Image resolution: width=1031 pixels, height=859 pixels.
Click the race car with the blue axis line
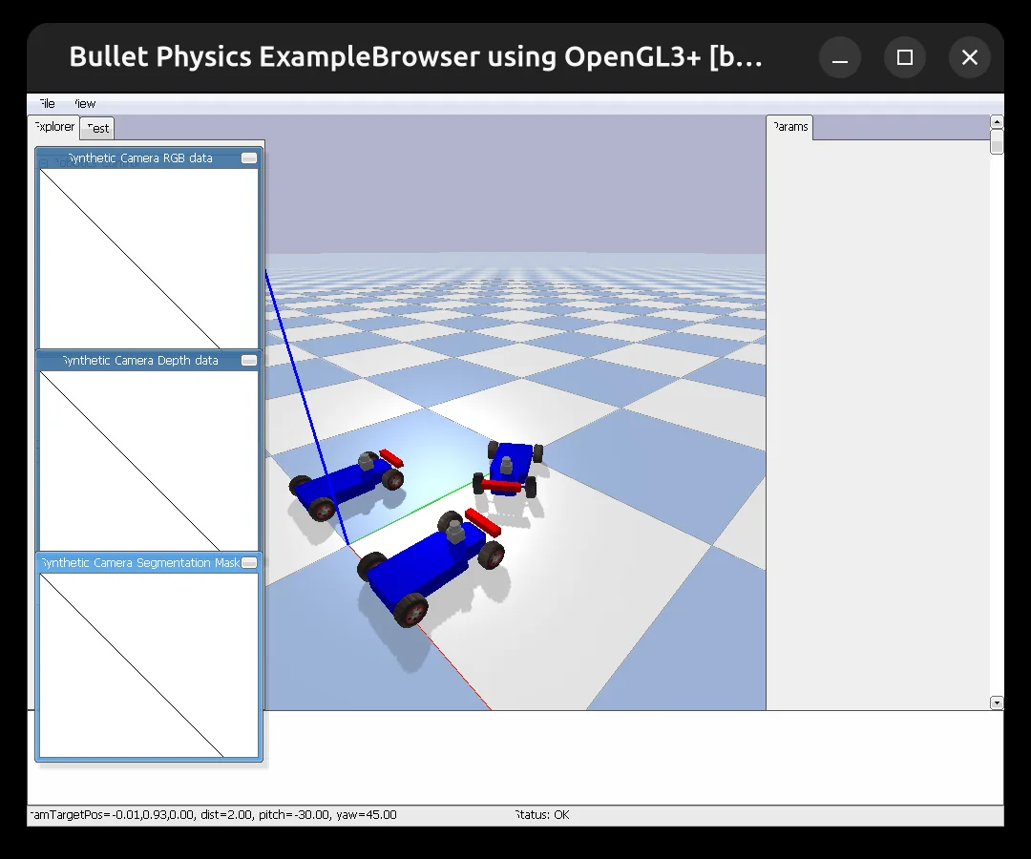347,485
